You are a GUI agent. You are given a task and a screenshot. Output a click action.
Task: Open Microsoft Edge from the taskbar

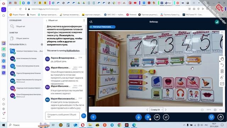tap(134, 125)
